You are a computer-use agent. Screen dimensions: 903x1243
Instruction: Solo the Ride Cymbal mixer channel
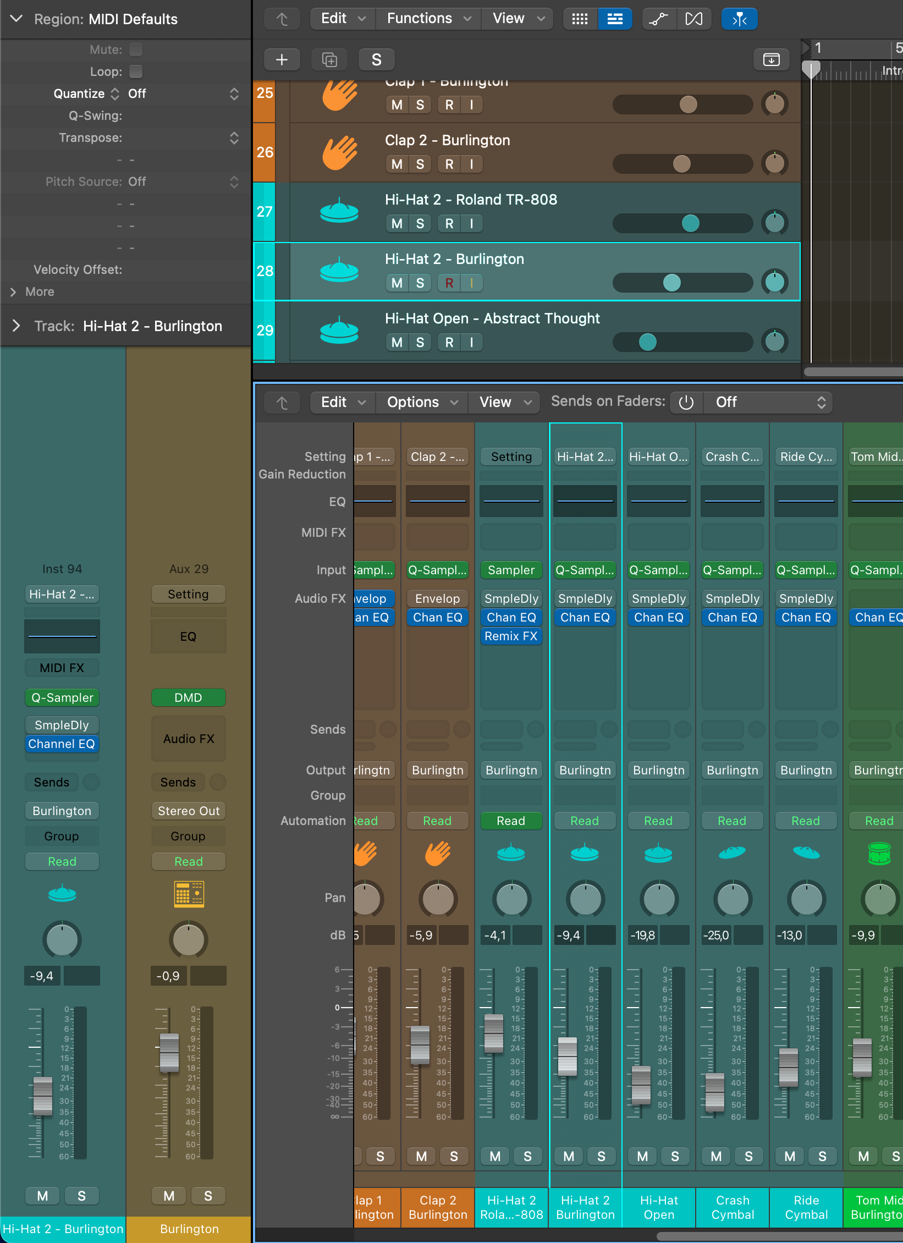point(822,1156)
